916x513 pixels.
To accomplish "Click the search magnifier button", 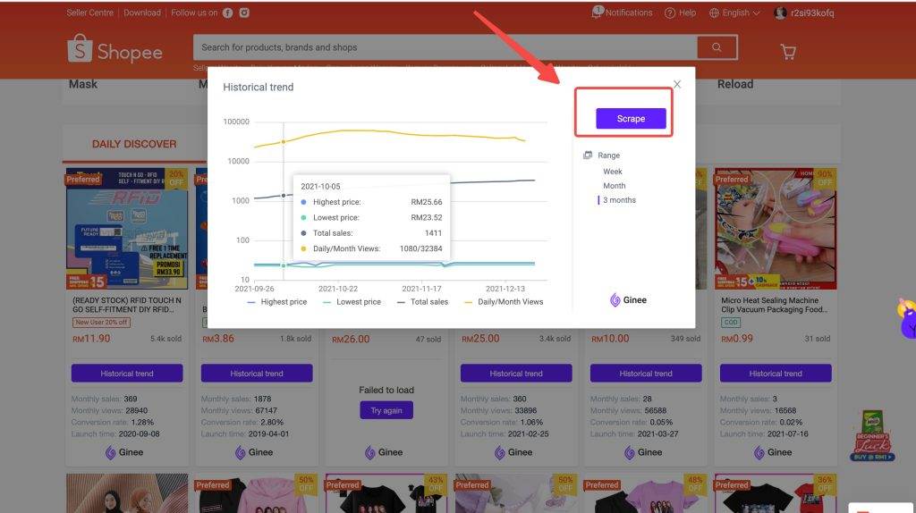I will tap(717, 47).
